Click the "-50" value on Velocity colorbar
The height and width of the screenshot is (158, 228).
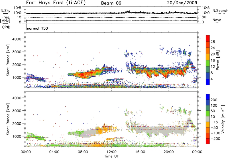(x=214, y=127)
